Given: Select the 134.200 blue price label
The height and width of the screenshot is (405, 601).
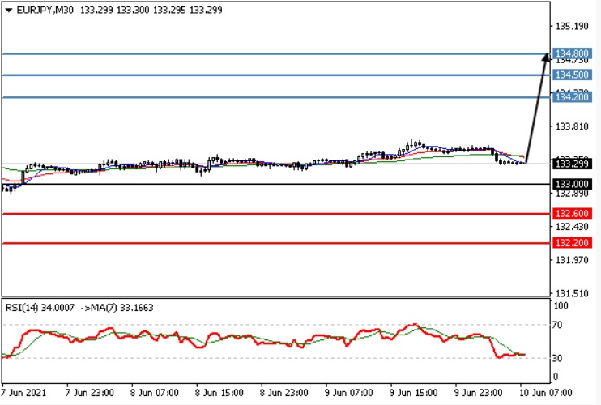Looking at the screenshot, I should (572, 97).
